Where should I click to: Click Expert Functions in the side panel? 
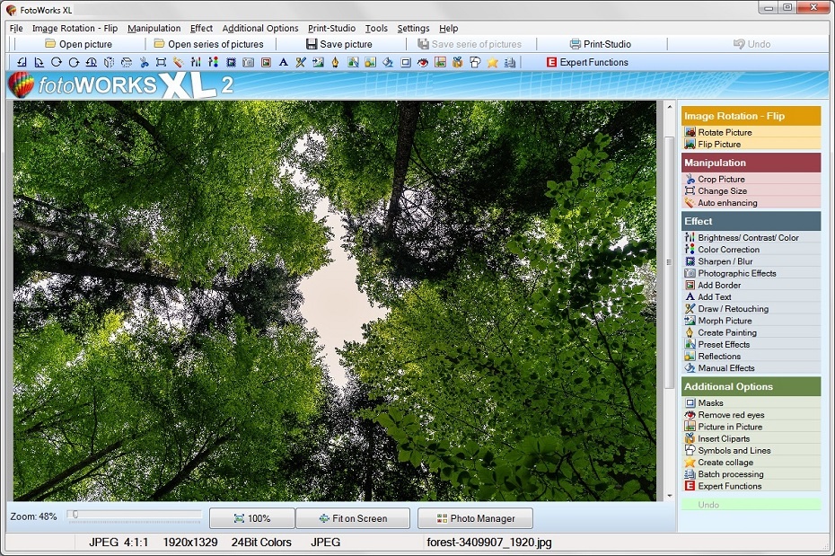tap(751, 486)
